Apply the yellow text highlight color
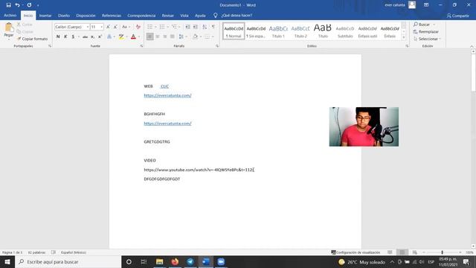This screenshot has height=268, width=476. [x=121, y=36]
